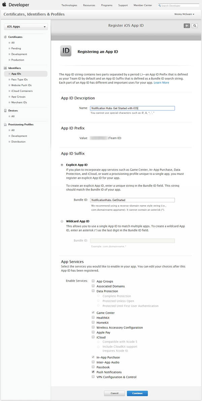This screenshot has height=401, width=202.
Task: Click the Certificates section icon
Action: (x=5, y=37)
